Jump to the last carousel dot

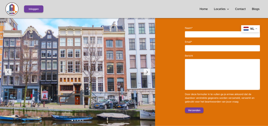tap(83, 120)
